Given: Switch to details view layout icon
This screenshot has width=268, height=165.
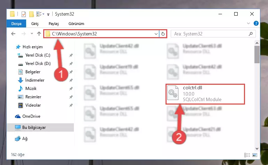Looking at the screenshot, I should [x=247, y=155].
